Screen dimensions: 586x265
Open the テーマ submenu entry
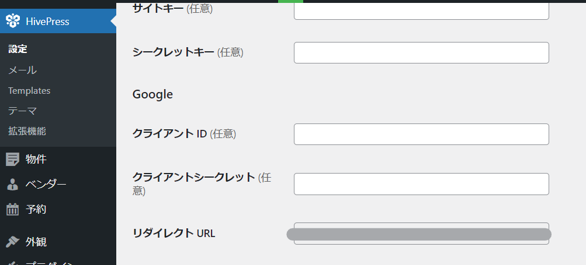point(22,111)
